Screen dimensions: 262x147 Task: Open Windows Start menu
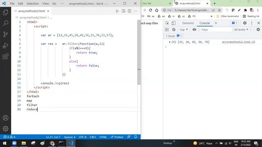pos(5,143)
